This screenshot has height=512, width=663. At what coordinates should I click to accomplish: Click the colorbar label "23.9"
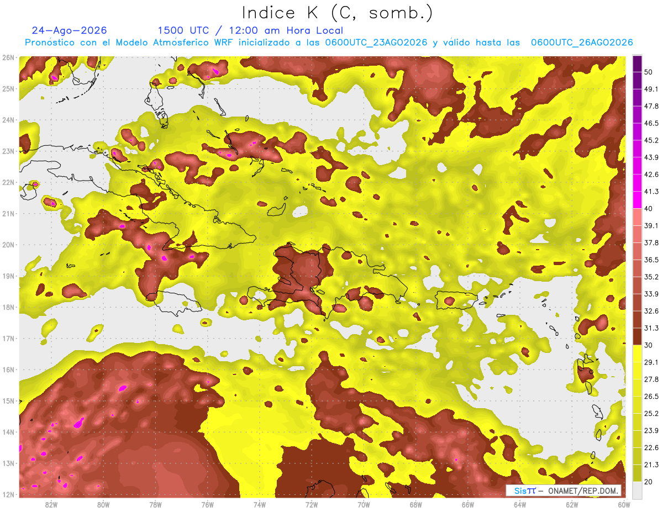[x=652, y=430]
